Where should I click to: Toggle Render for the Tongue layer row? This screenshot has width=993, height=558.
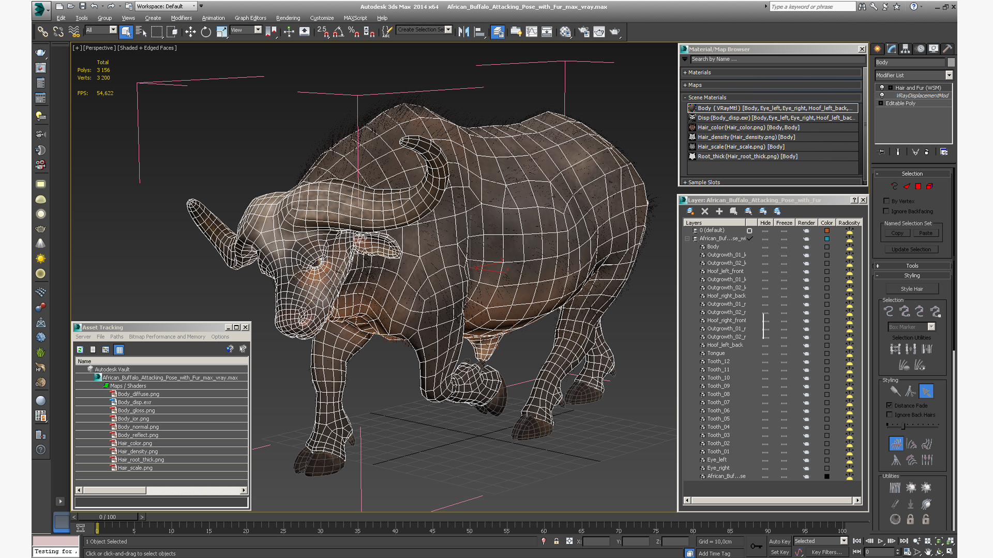pyautogui.click(x=806, y=353)
